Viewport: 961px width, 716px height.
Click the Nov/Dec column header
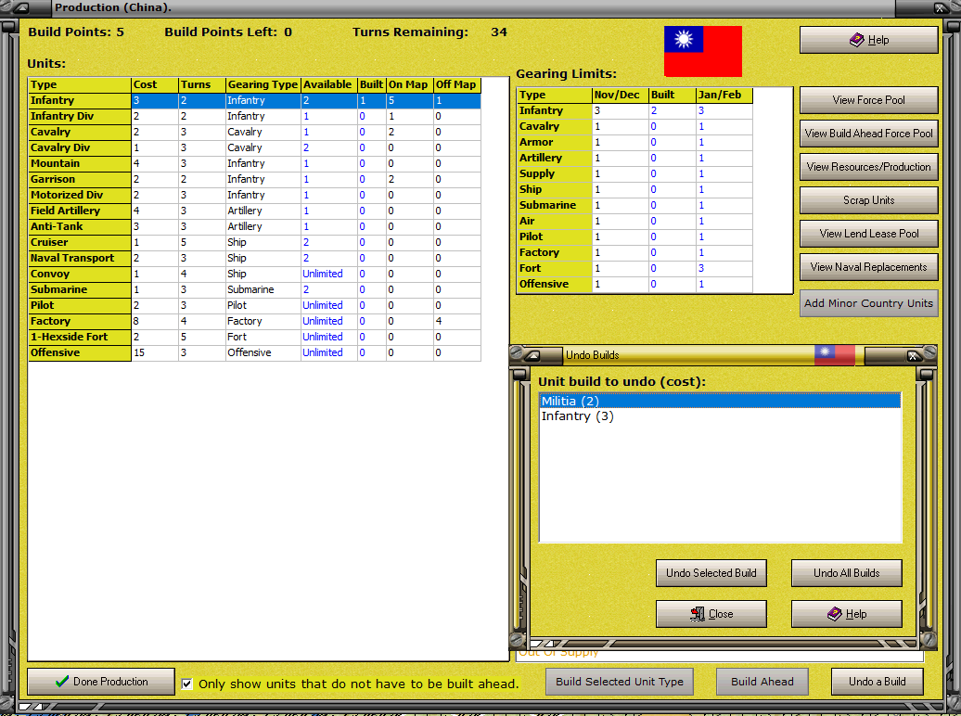point(621,95)
